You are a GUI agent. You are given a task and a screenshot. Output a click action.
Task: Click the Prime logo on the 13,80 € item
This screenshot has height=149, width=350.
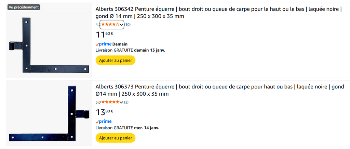(104, 122)
